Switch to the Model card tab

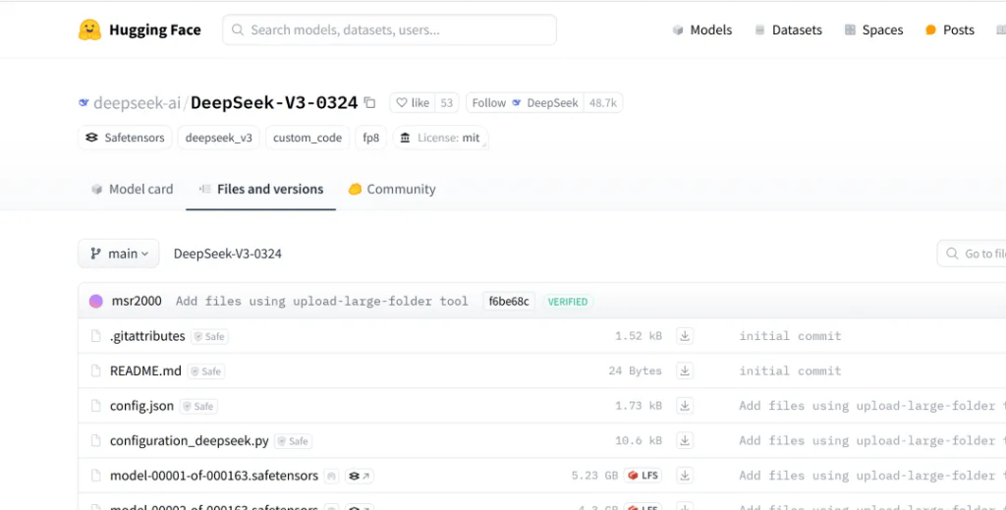pyautogui.click(x=132, y=190)
